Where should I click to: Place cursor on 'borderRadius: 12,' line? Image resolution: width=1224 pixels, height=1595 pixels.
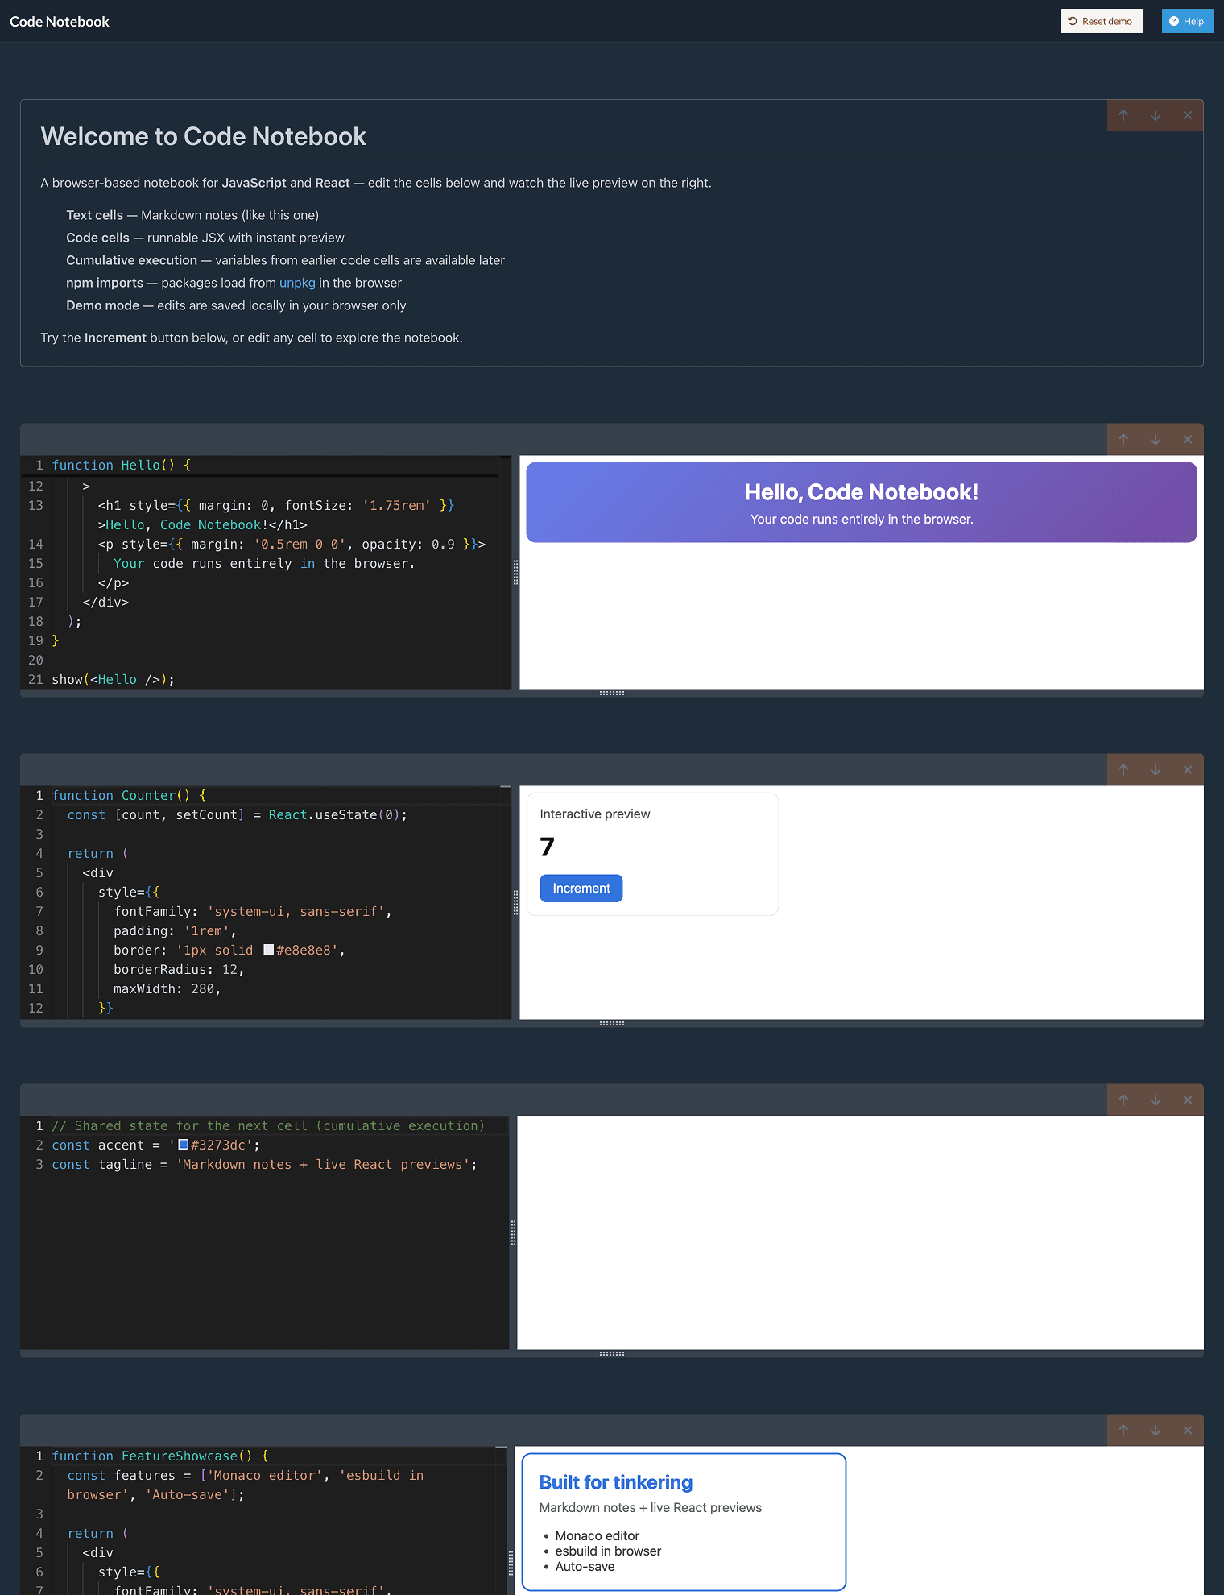pyautogui.click(x=179, y=969)
